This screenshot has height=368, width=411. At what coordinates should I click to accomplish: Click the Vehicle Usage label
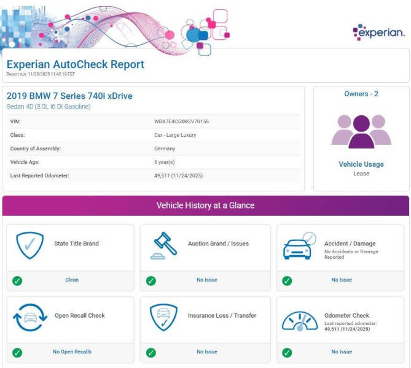click(361, 164)
